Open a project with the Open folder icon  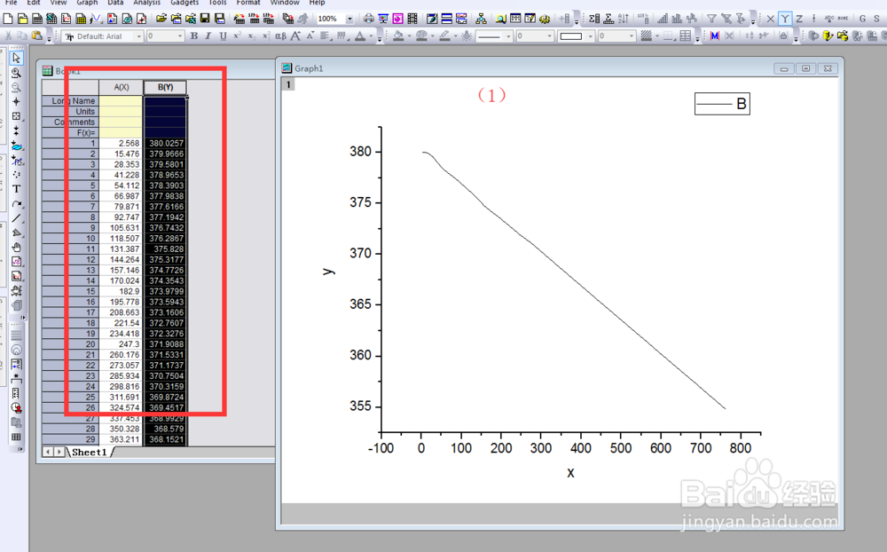click(x=161, y=19)
